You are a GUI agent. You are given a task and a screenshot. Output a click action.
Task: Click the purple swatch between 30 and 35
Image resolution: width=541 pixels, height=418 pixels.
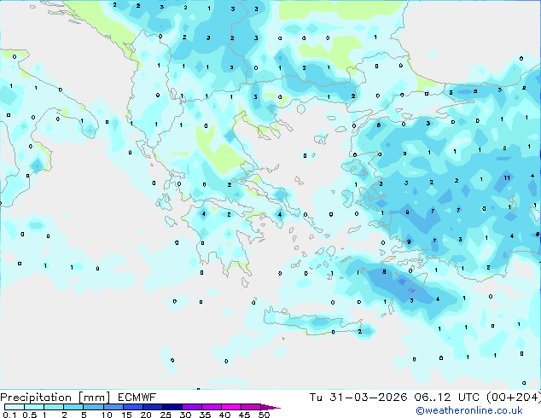pos(192,407)
